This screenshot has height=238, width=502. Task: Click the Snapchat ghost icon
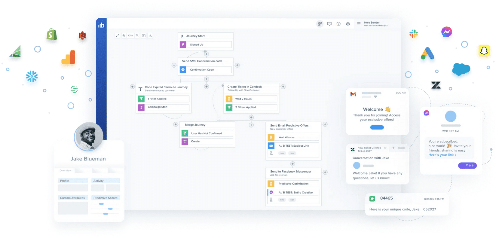(484, 51)
